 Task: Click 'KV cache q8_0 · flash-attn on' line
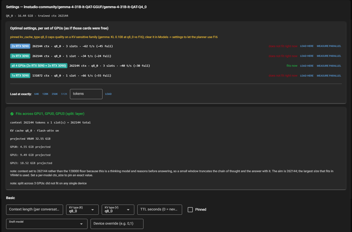(x=34, y=131)
